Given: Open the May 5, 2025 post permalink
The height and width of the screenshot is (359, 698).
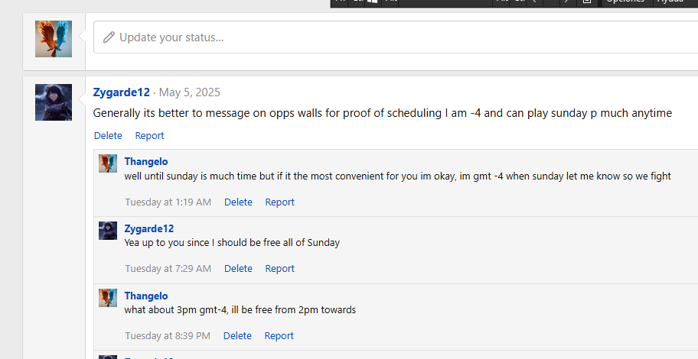Looking at the screenshot, I should 189,92.
